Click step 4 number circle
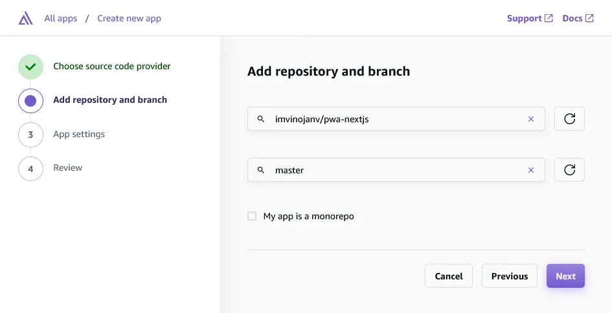The image size is (612, 313). point(30,169)
